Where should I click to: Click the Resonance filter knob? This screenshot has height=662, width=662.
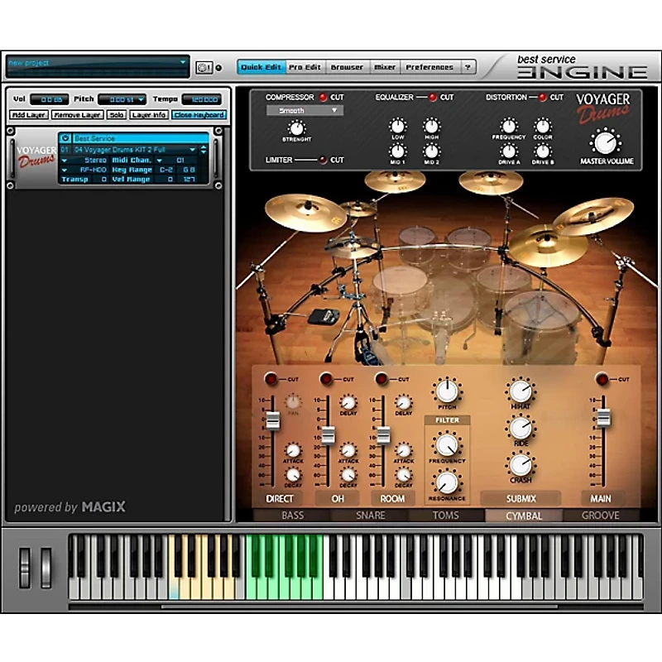[x=446, y=483]
